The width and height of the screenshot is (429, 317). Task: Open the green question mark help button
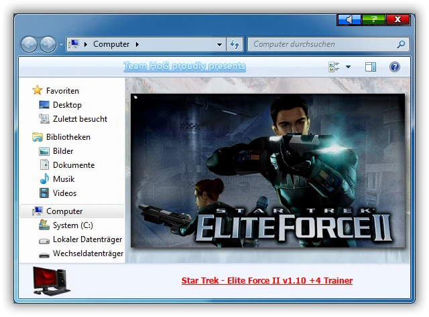tap(373, 19)
